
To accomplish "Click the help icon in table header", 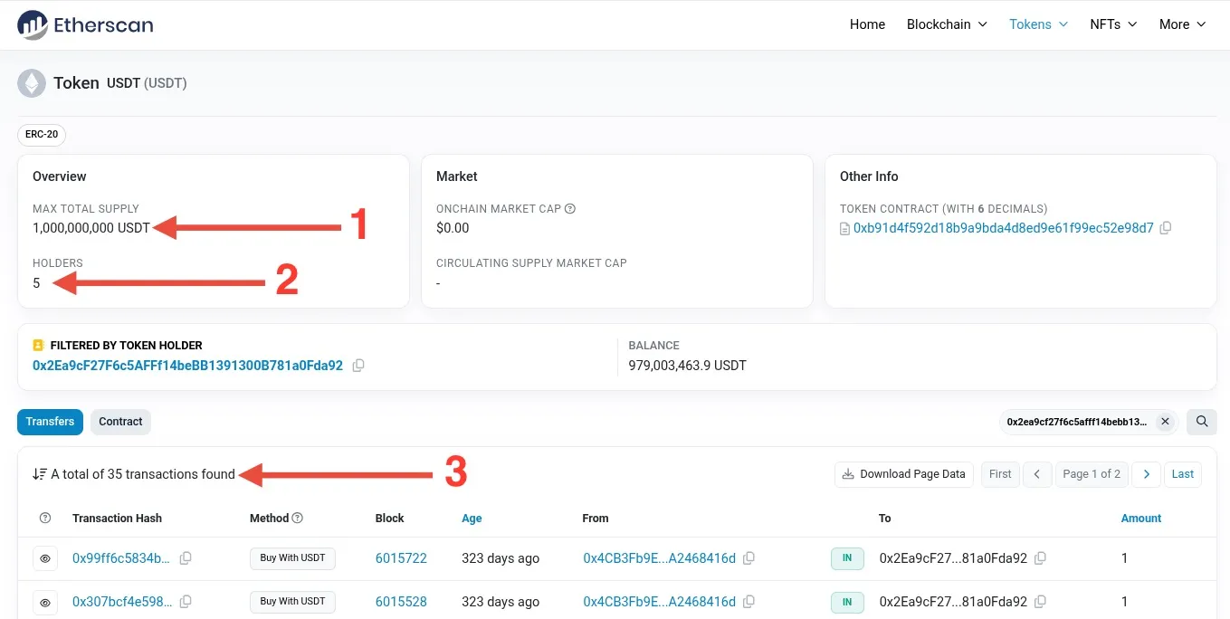I will 45,519.
